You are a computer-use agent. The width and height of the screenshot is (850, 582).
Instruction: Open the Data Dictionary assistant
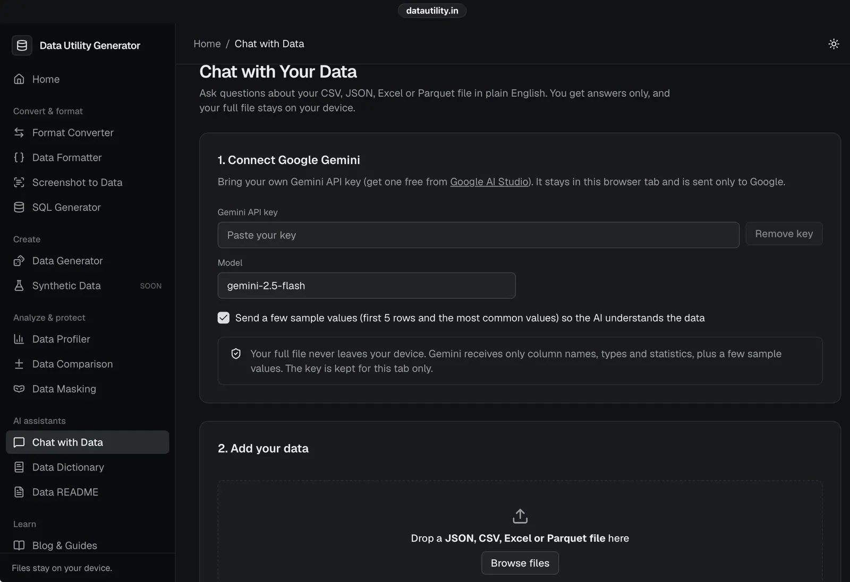pos(88,467)
